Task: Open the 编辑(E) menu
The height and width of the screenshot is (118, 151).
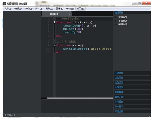Action: 18,8
